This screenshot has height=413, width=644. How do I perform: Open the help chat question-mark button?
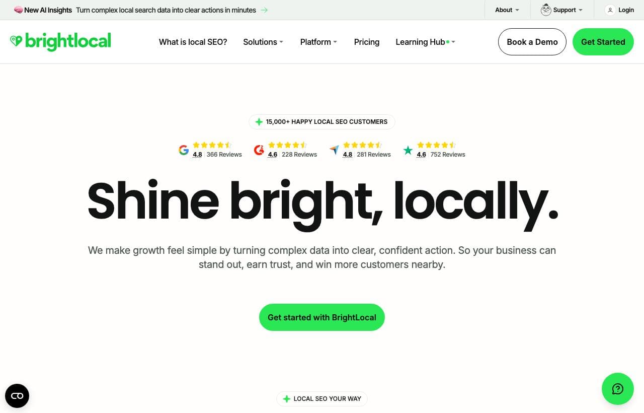pyautogui.click(x=618, y=389)
